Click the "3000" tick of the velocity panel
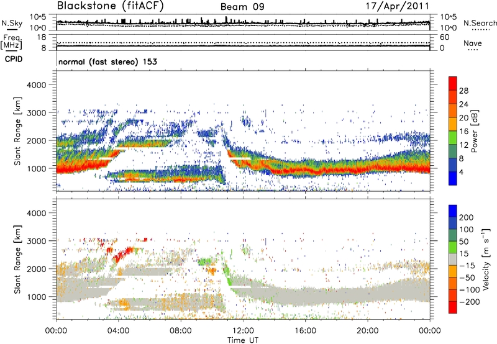Screen dimensions: 497x344 pyautogui.click(x=36, y=241)
